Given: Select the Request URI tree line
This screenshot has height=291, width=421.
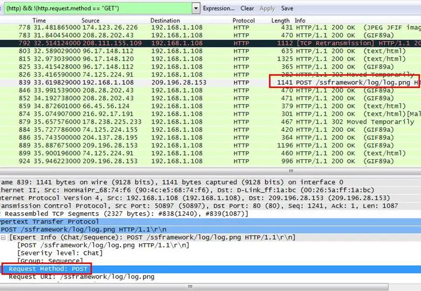Looking at the screenshot, I should (81, 277).
